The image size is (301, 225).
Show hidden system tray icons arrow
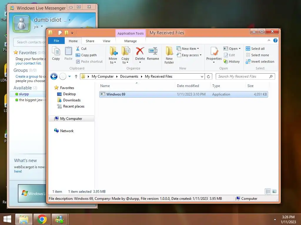pos(275,219)
